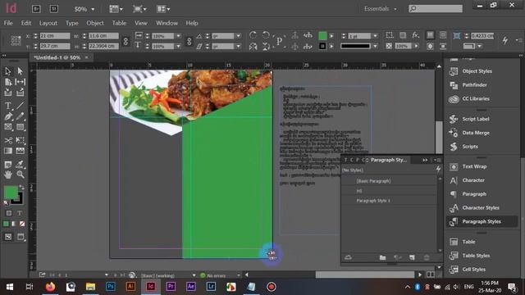
Task: Open the Arrange Documents dropdown
Action: pos(163,9)
